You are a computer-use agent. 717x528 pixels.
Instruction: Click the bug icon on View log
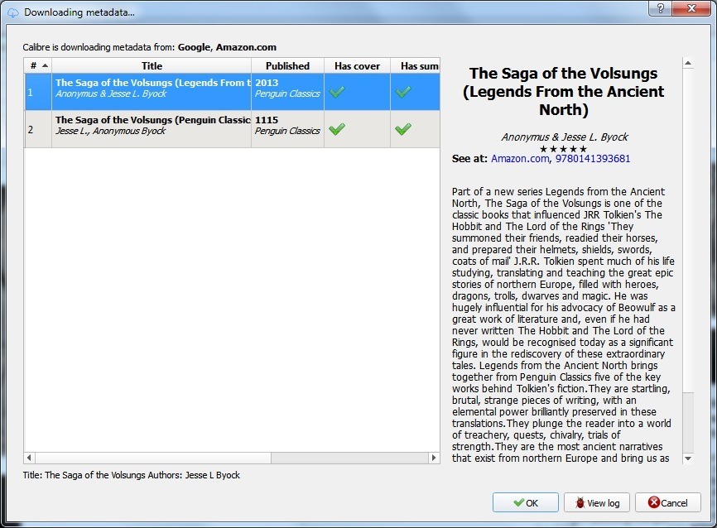580,502
